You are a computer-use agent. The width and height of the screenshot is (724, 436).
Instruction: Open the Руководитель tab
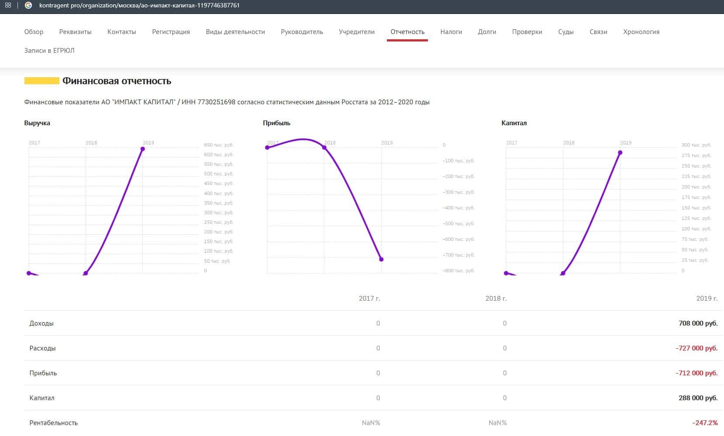pyautogui.click(x=302, y=32)
